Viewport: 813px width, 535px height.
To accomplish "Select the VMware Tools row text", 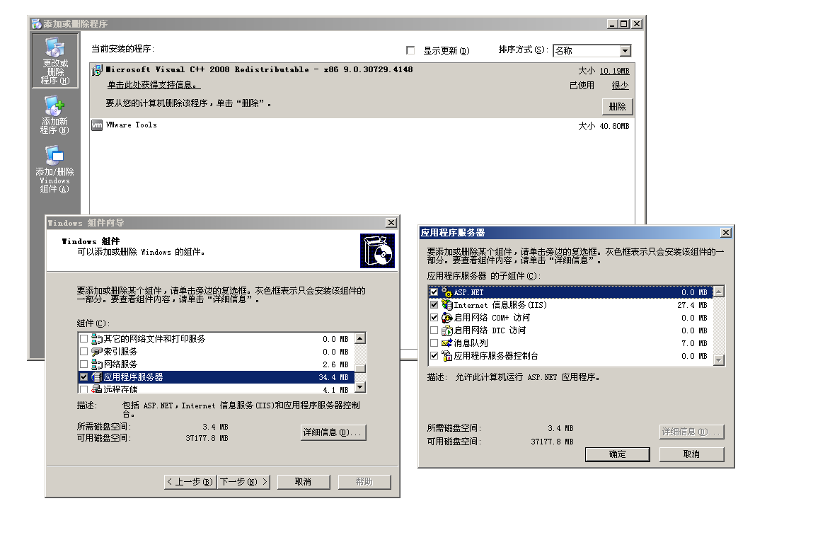I will [132, 125].
